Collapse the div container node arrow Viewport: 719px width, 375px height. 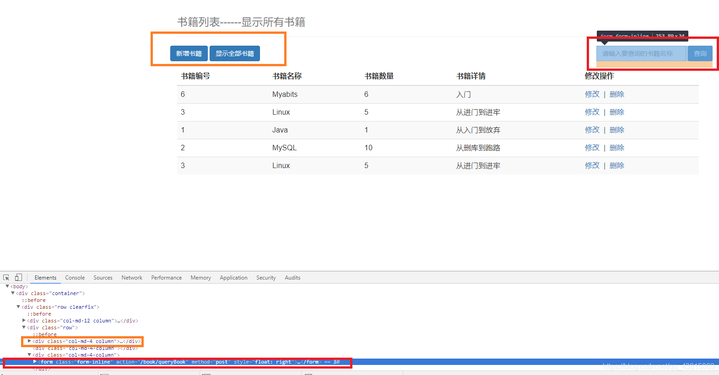[x=13, y=293]
